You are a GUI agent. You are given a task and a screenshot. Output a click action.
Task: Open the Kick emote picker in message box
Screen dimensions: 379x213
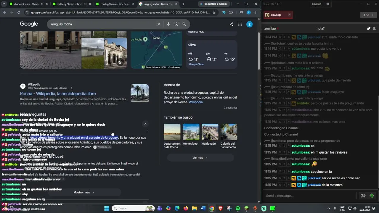point(372,196)
